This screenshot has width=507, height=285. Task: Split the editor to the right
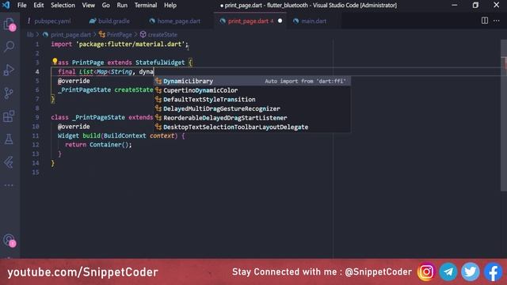point(484,21)
